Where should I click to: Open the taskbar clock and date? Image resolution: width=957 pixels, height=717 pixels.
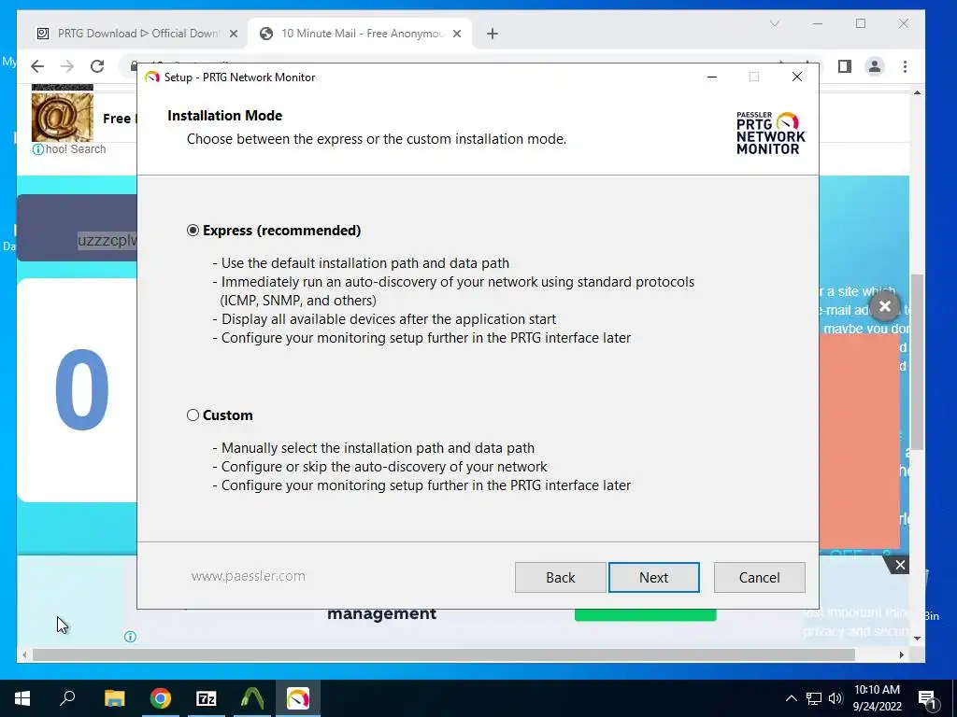pos(877,698)
